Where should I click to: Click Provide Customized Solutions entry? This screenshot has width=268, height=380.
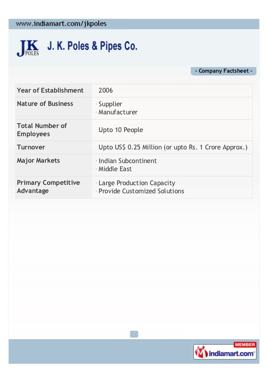pyautogui.click(x=141, y=191)
